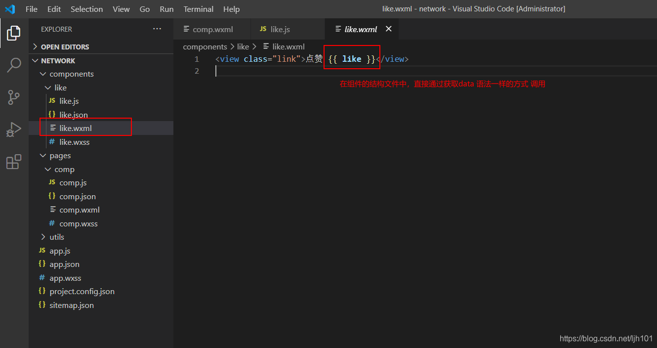Switch to the like.js editor tab
The width and height of the screenshot is (657, 348).
coord(287,29)
